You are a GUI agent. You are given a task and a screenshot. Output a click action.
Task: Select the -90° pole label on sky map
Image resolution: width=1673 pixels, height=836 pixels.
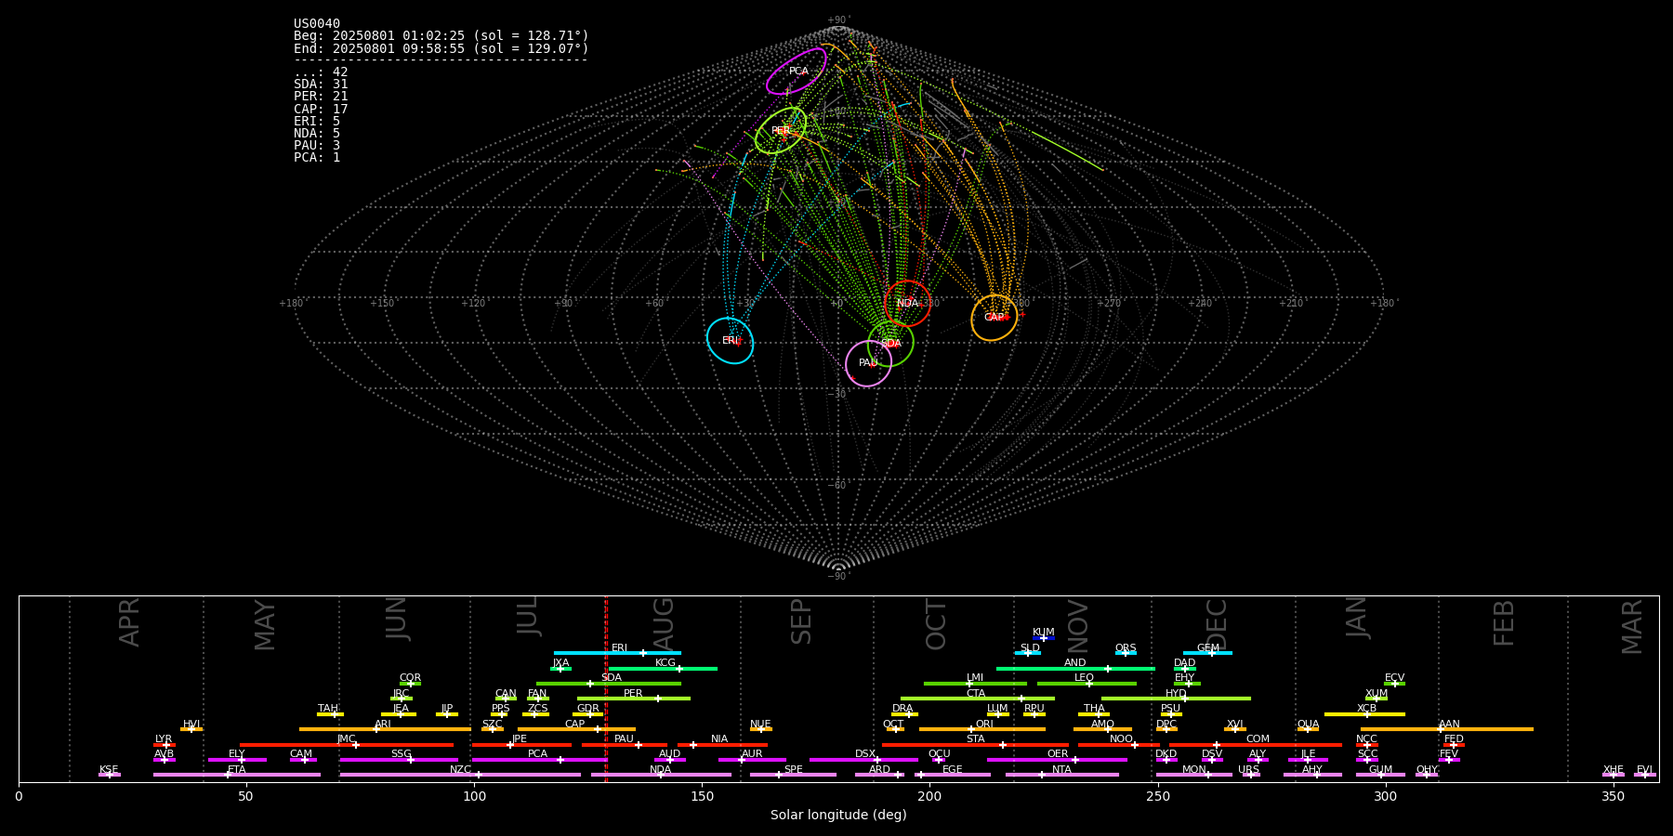coord(838,577)
